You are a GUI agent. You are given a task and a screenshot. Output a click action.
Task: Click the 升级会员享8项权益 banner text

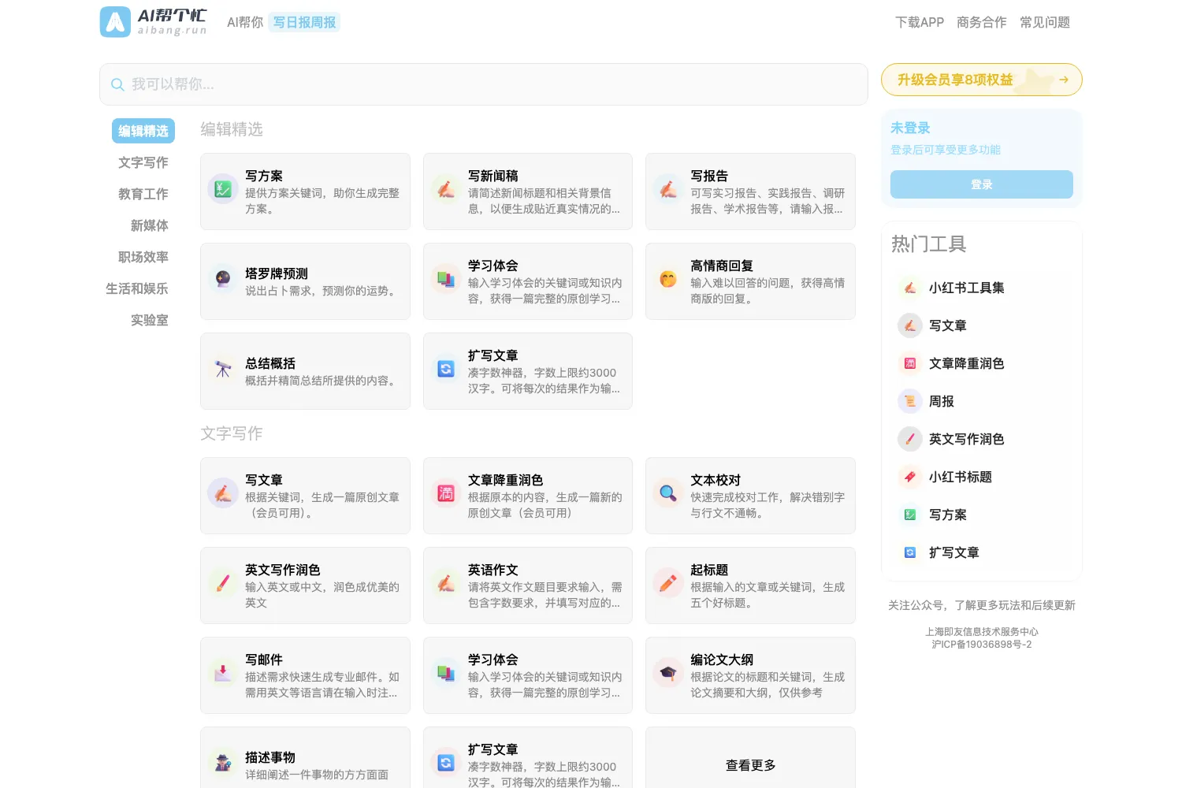tap(955, 80)
